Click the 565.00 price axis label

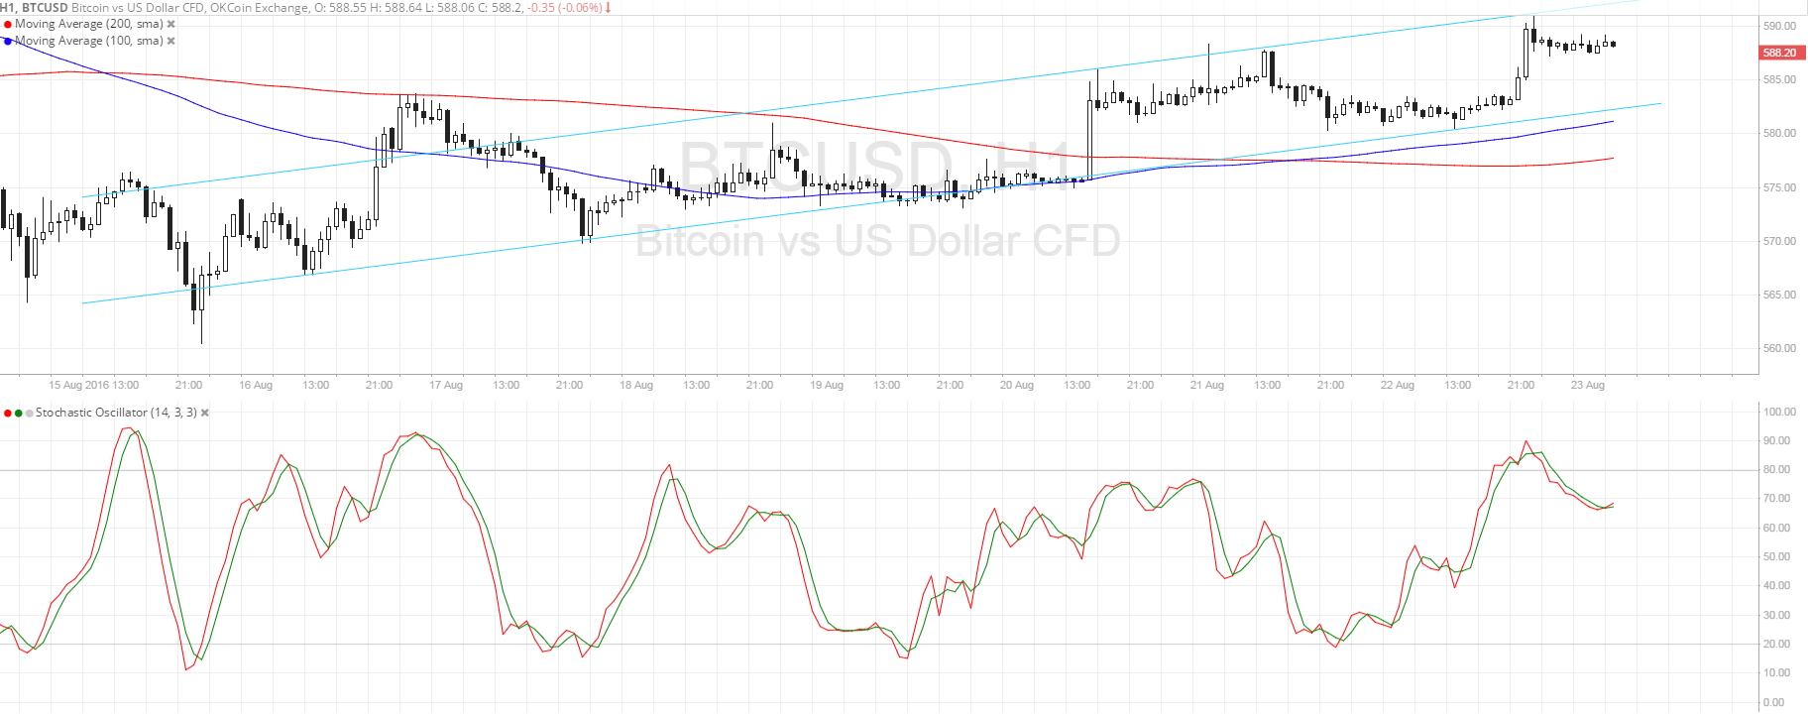click(x=1779, y=295)
